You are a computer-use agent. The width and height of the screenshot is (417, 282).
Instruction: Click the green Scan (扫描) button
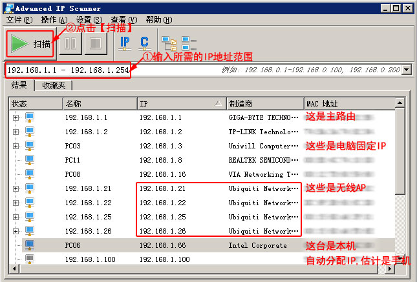pyautogui.click(x=30, y=44)
